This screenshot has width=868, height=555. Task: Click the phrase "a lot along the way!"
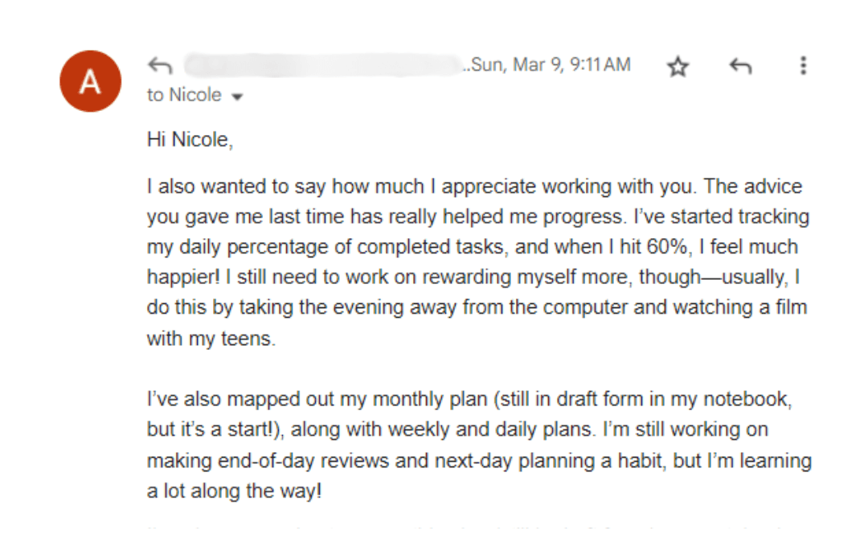[x=234, y=491]
